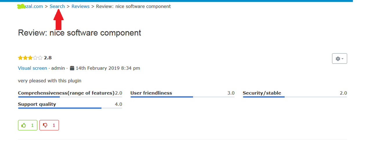
Task: Click the Review: nice software component heading
Action: (x=79, y=33)
